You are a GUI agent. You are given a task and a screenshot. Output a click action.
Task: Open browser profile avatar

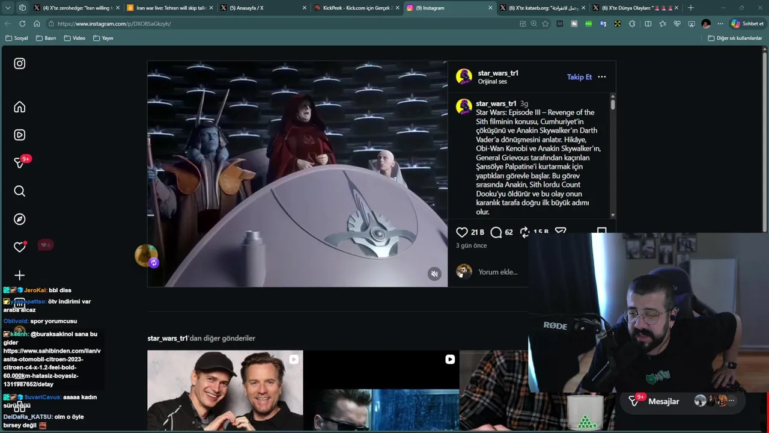coord(706,23)
